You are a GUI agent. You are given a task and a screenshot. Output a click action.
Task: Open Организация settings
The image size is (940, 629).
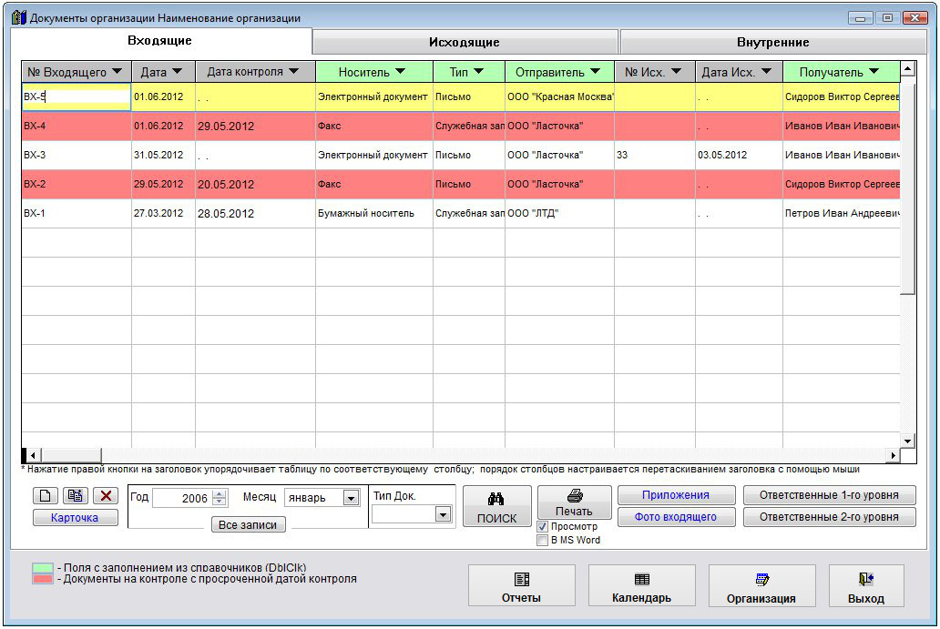pos(761,586)
